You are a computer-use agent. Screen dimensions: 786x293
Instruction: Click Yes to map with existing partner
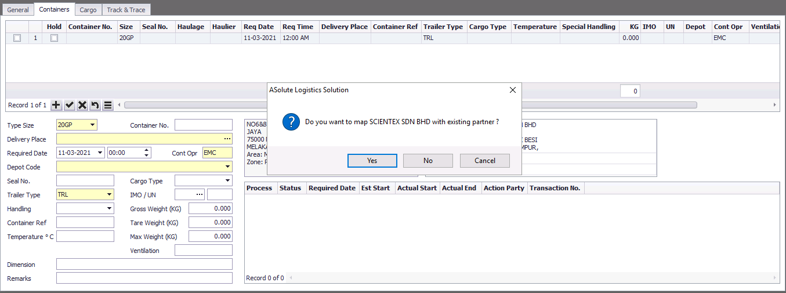[372, 161]
